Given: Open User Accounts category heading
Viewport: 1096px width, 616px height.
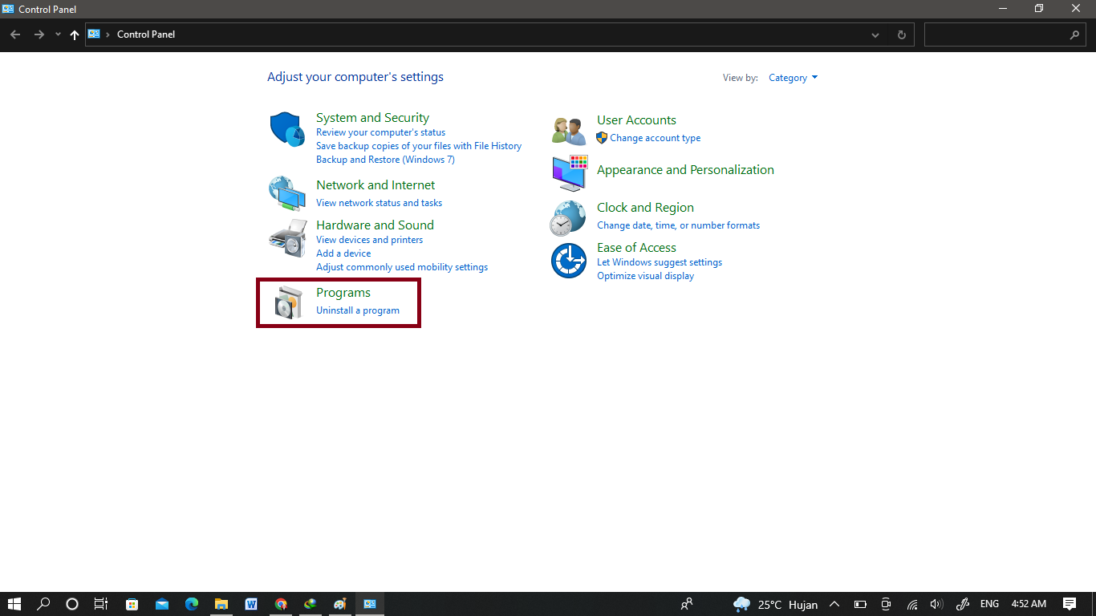Looking at the screenshot, I should 636,120.
